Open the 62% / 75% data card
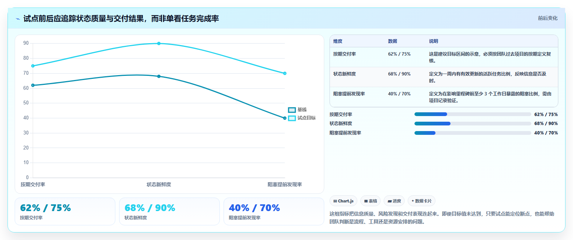 [x=65, y=211]
